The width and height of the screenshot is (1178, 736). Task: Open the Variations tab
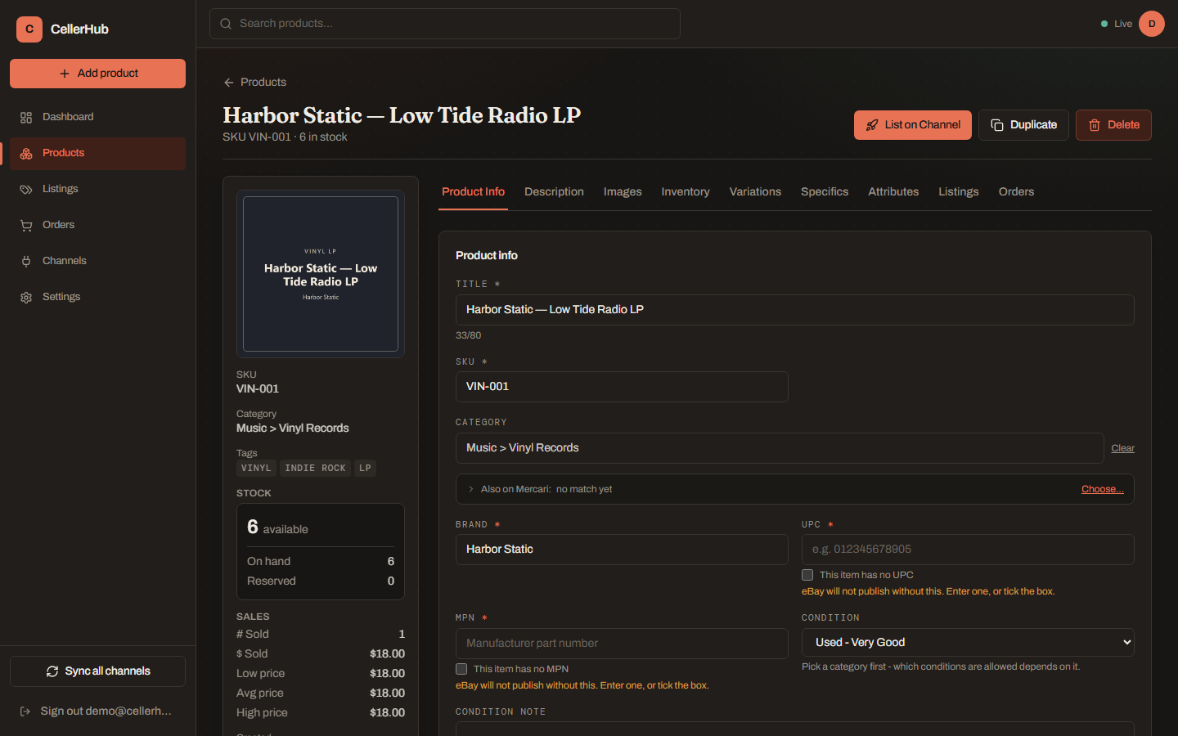click(x=755, y=192)
